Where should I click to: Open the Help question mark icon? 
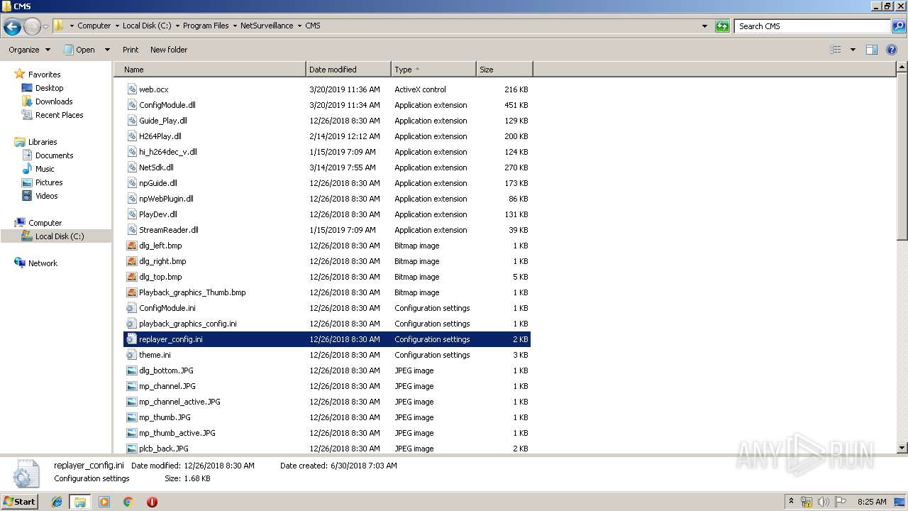pos(892,50)
